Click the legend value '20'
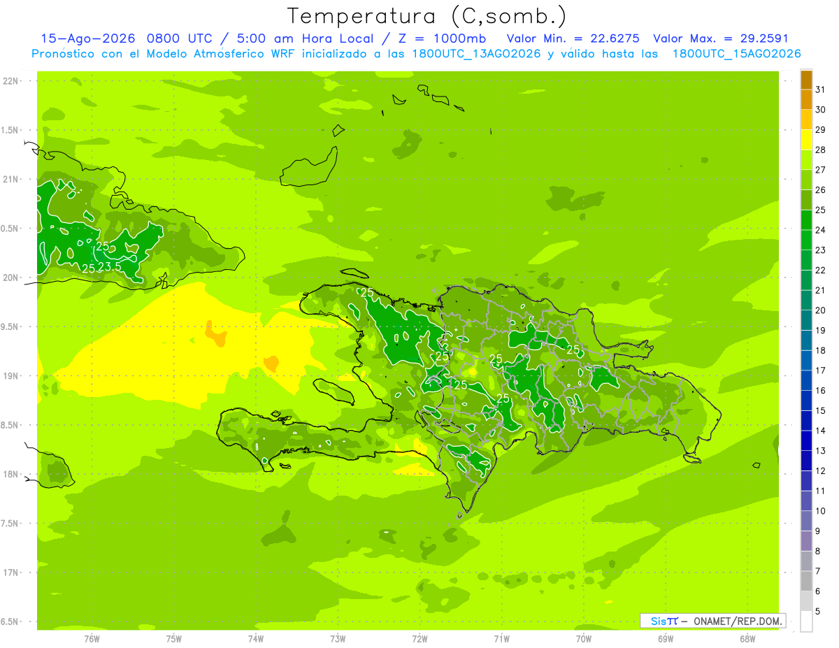The height and width of the screenshot is (648, 839). 821,310
